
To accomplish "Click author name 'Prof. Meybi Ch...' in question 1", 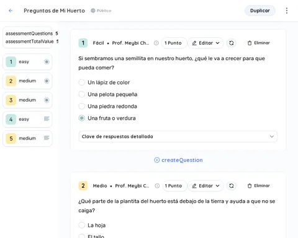I will pyautogui.click(x=130, y=43).
